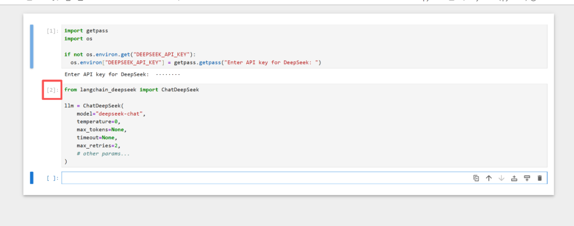The image size is (574, 226).
Task: Collapse the first cell using its blue bar
Action: point(31,47)
